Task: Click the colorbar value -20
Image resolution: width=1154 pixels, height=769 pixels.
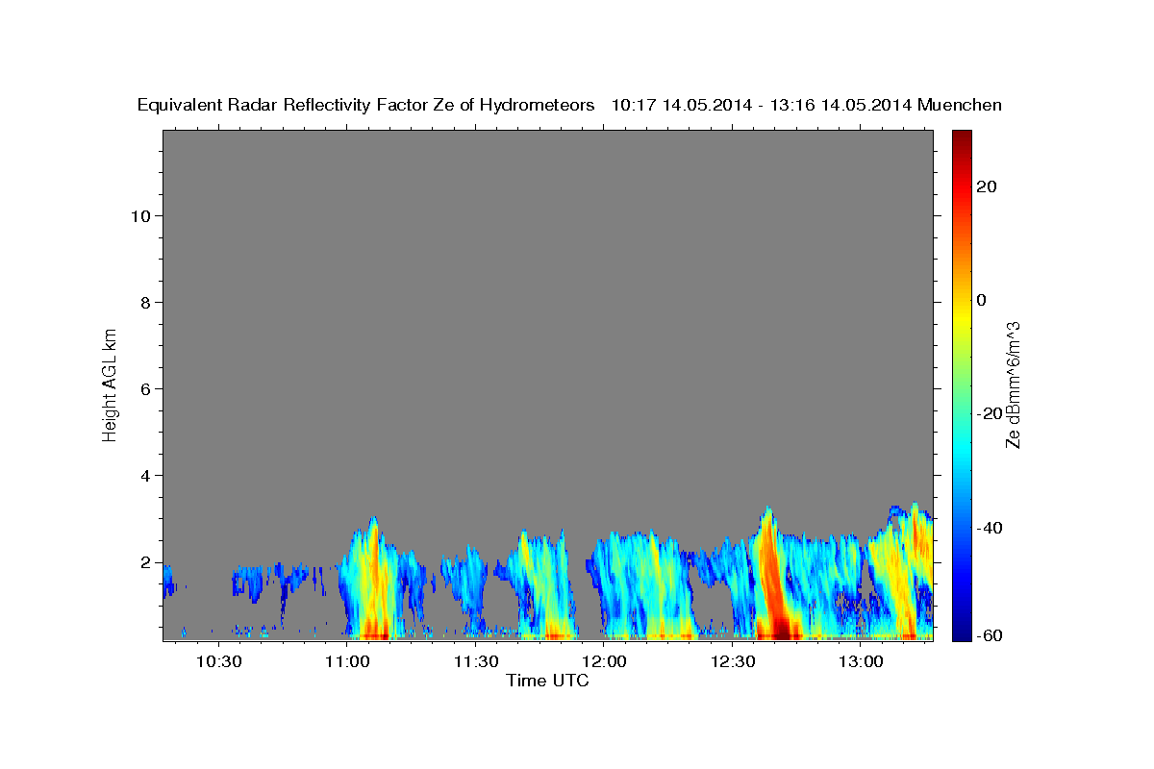Action: pos(989,413)
